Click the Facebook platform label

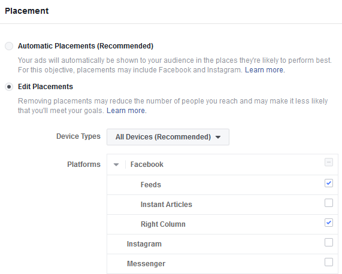(147, 165)
